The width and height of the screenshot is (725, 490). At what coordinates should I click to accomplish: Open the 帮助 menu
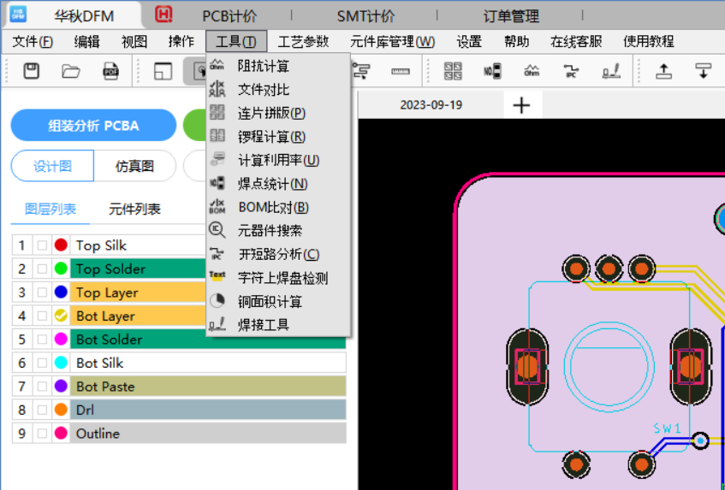tap(516, 42)
